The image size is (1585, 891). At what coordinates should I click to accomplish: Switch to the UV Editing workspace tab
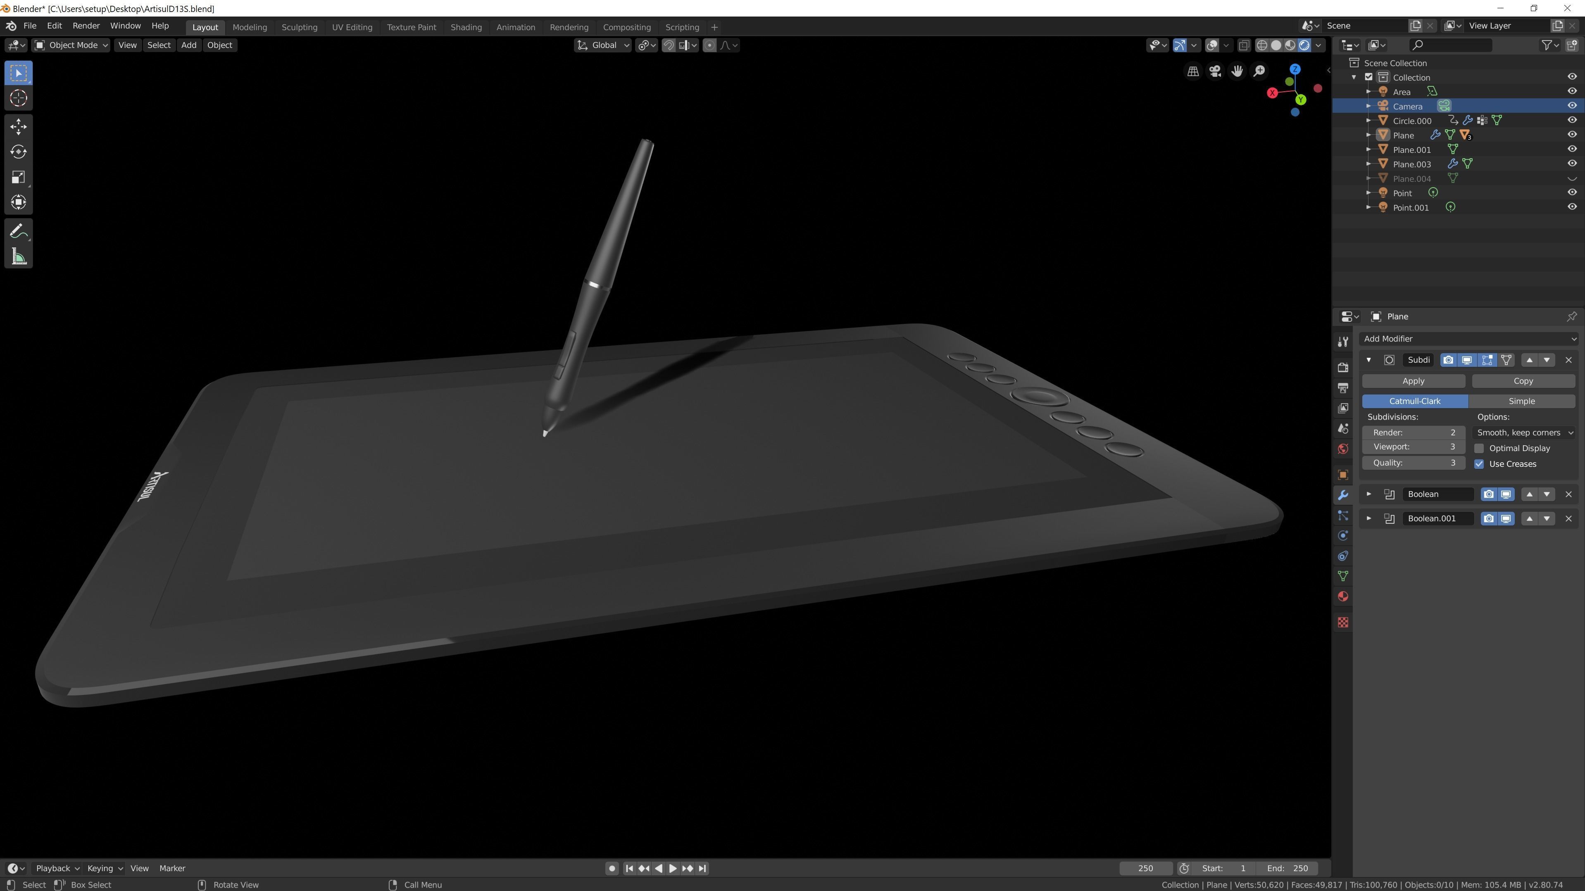click(x=352, y=27)
